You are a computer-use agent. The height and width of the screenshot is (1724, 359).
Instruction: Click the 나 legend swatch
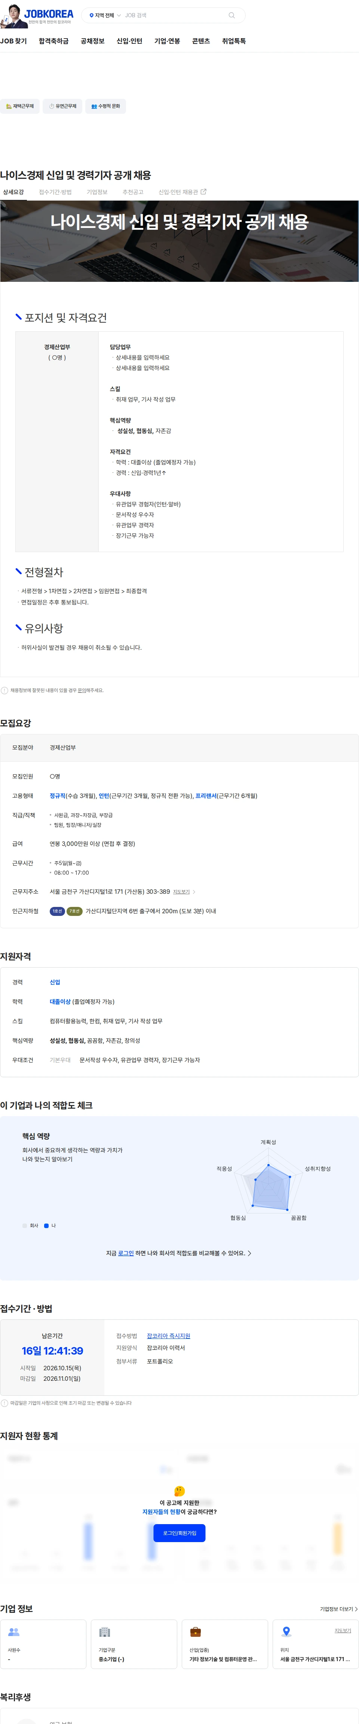pyautogui.click(x=46, y=1225)
